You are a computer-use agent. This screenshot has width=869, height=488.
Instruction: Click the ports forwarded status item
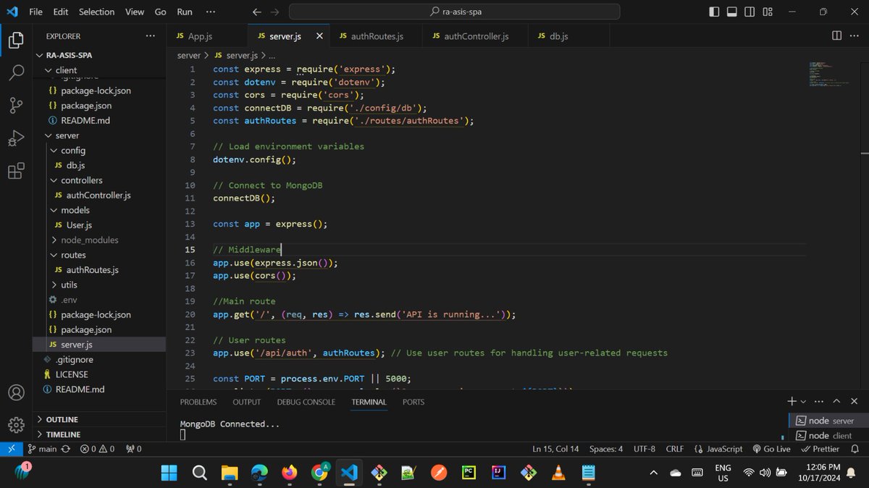pos(133,449)
